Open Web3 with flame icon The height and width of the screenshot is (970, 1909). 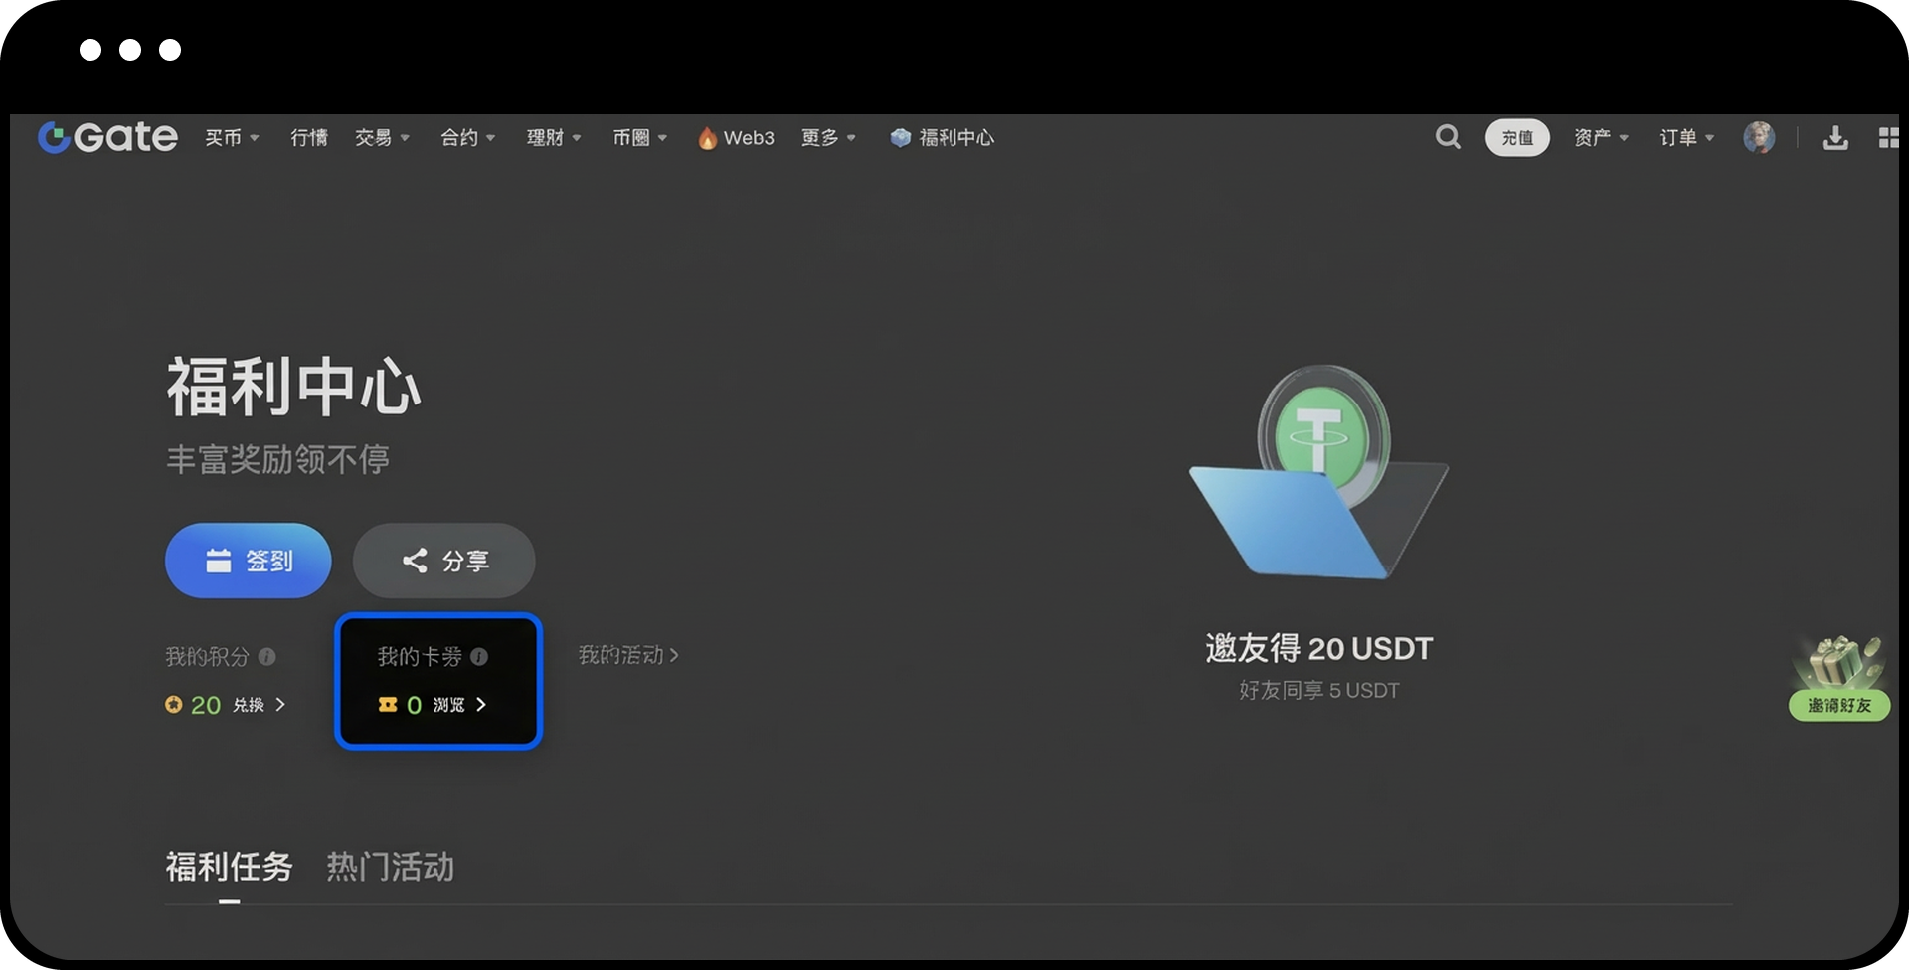tap(736, 138)
